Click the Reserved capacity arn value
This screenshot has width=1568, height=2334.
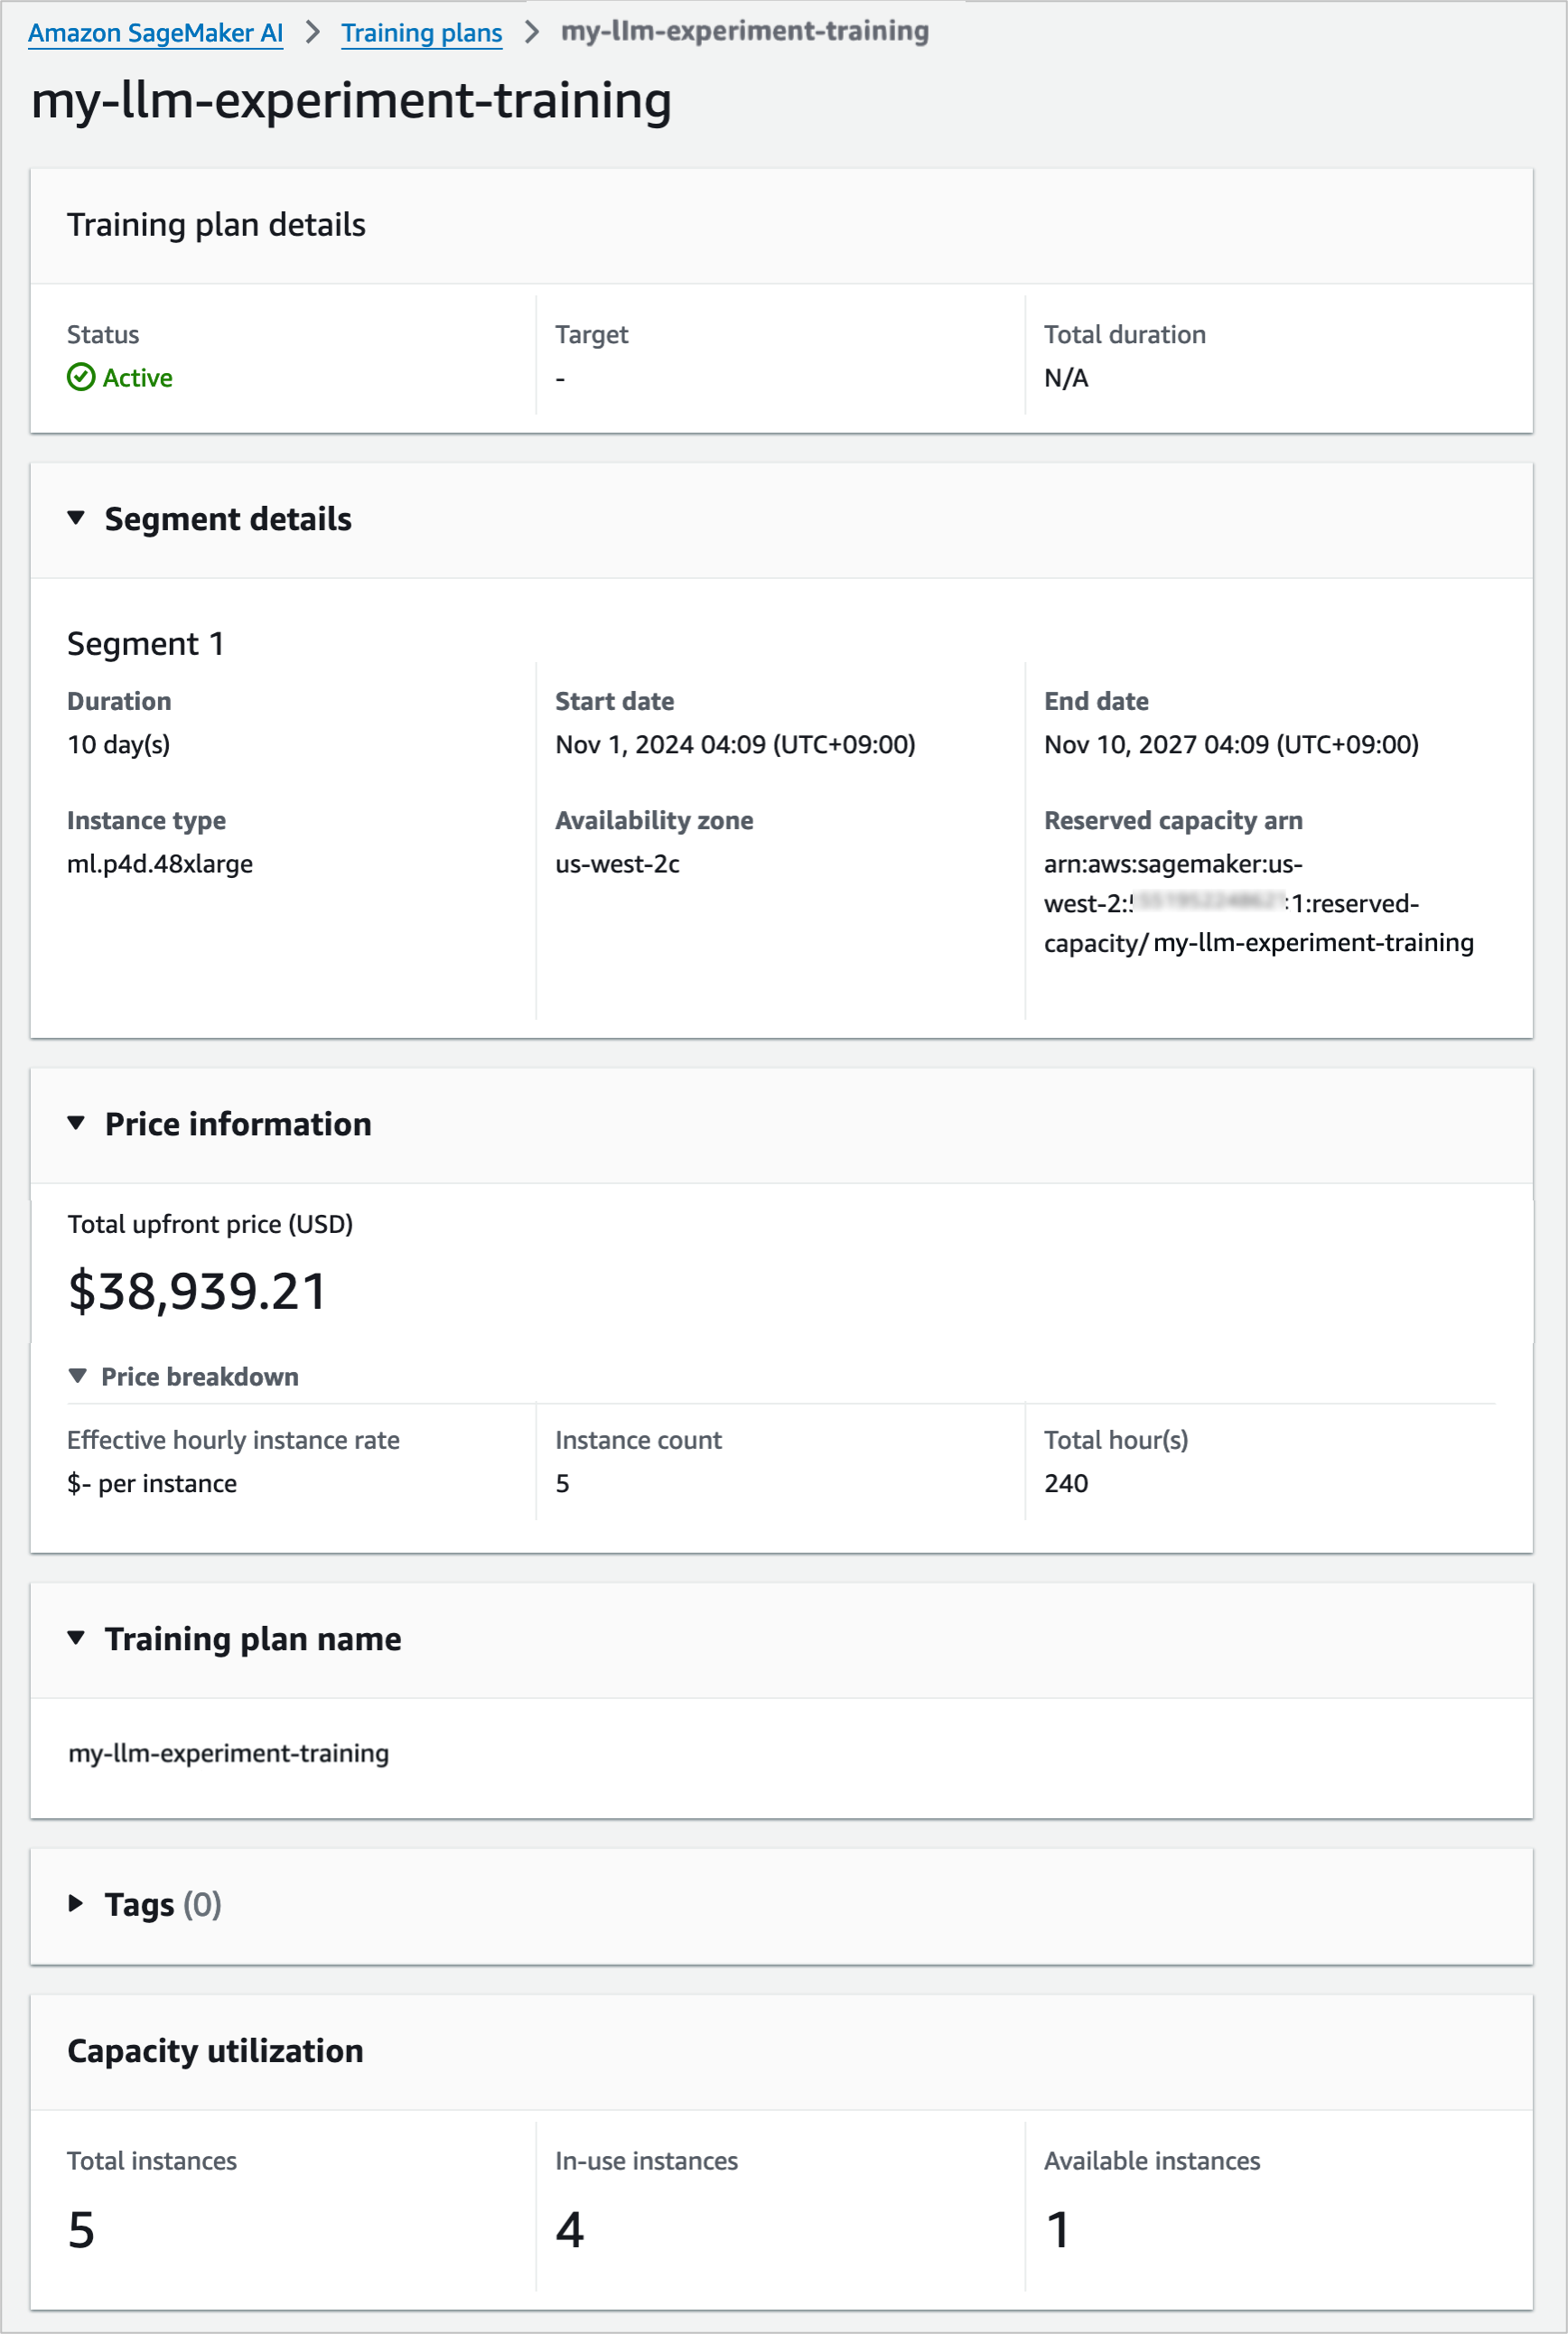click(1258, 903)
